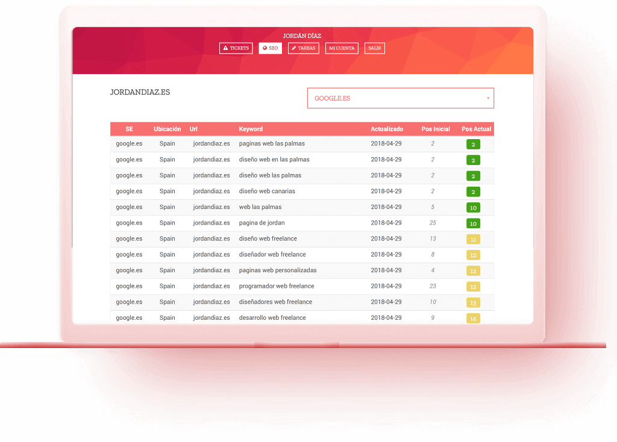The height and width of the screenshot is (442, 617).
Task: Select keyword 'diseño web en las palmas'
Action: 274,160
